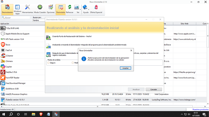Select the Chimera application icon
Viewport: 209px width, 117px height.
(3, 61)
